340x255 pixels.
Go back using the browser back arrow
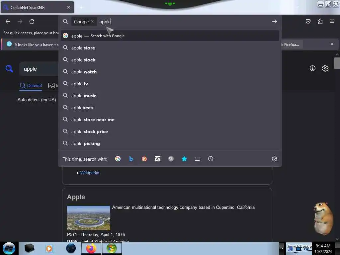[8, 22]
